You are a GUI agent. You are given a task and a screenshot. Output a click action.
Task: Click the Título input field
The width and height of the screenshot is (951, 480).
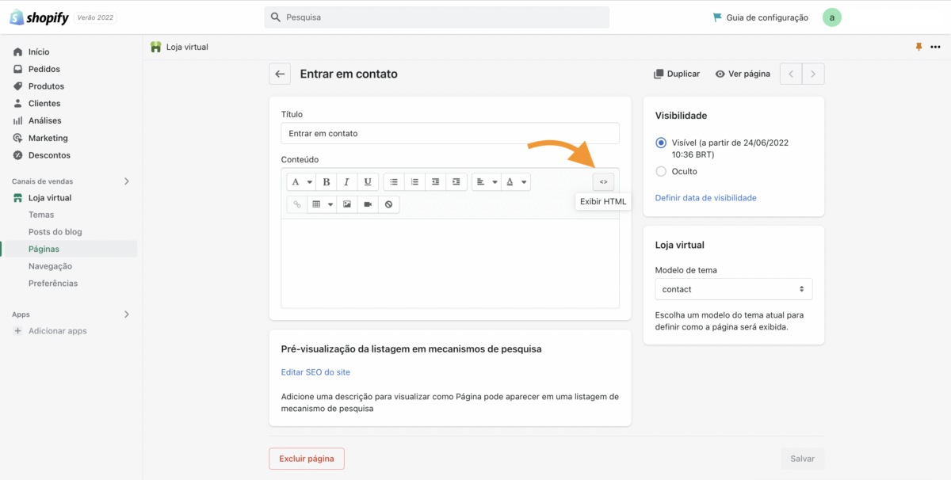tap(449, 133)
